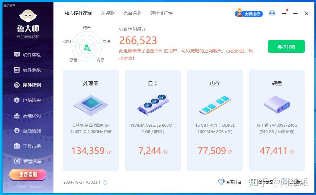316x195 pixels.
Task: Select 硬件参数 in the sidebar
Action: 28,70
